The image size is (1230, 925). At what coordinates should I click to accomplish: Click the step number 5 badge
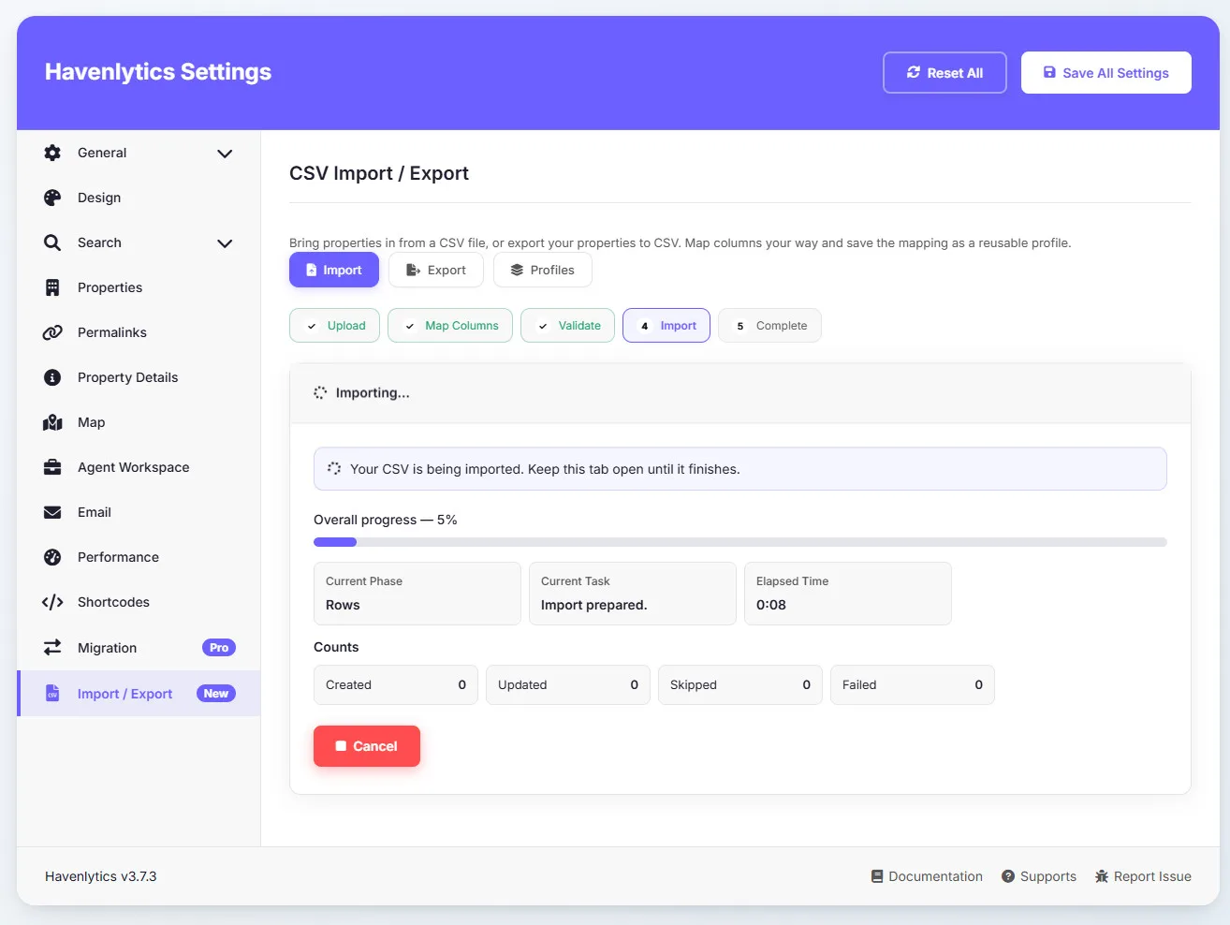740,326
